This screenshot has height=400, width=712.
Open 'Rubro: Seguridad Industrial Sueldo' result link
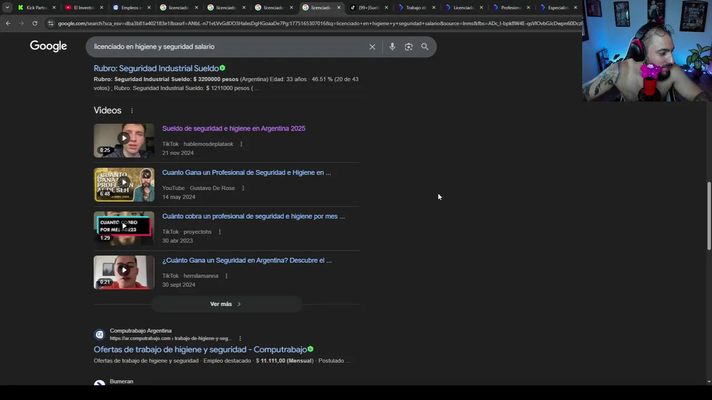pos(156,68)
